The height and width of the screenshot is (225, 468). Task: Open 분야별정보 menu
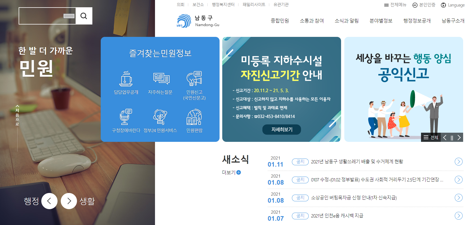tap(381, 21)
